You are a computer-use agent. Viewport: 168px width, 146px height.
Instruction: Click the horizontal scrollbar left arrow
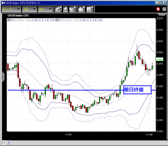pos(9,142)
